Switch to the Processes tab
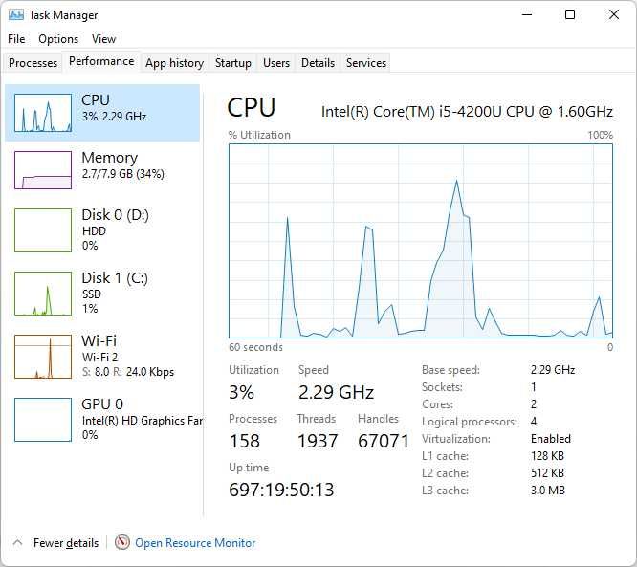This screenshot has height=567, width=637. coord(33,63)
